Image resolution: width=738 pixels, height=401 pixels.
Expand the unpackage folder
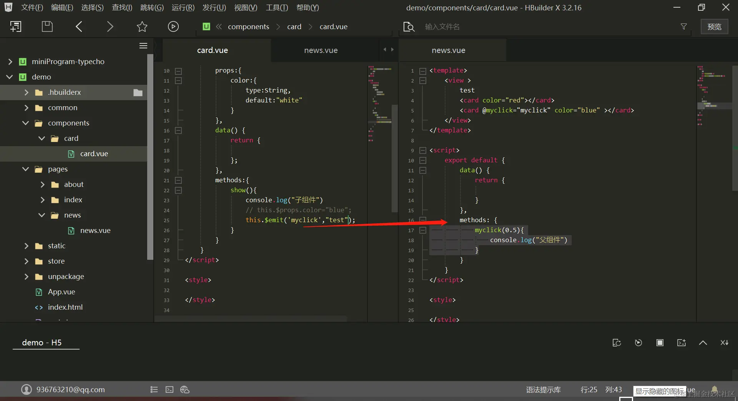tap(26, 277)
